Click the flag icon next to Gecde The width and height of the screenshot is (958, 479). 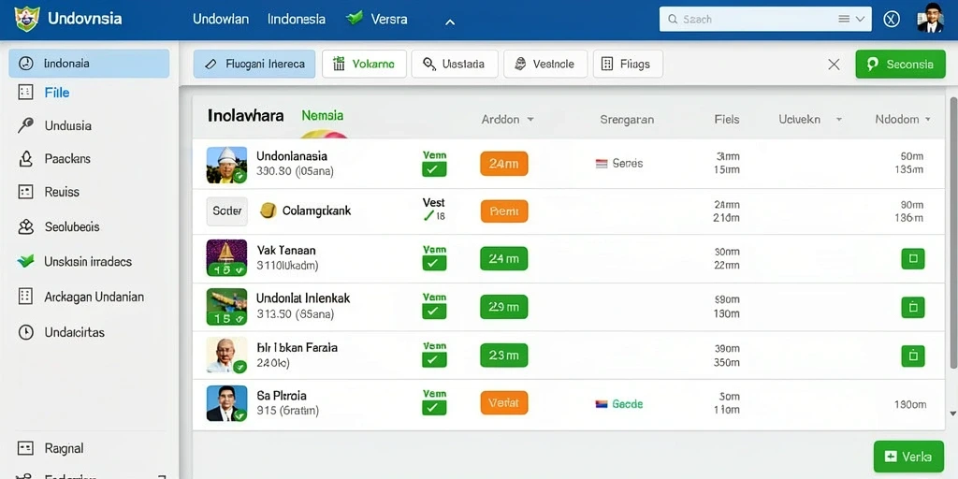click(x=602, y=404)
